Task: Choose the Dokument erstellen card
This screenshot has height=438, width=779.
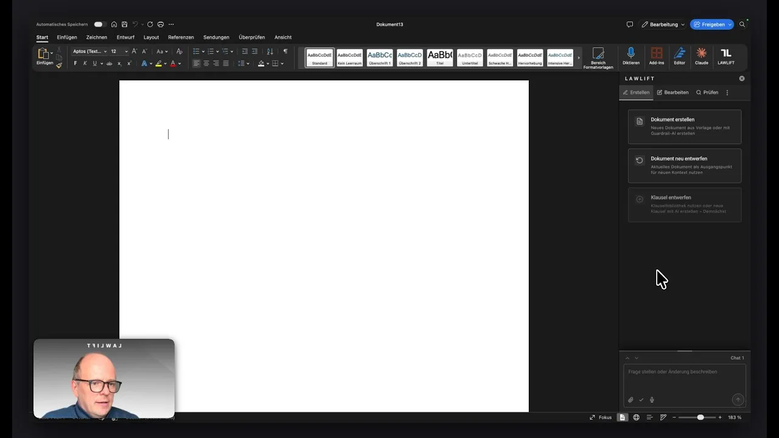Action: click(x=685, y=127)
